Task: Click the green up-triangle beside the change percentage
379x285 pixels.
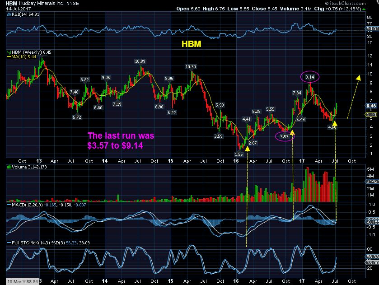Action: [x=364, y=9]
